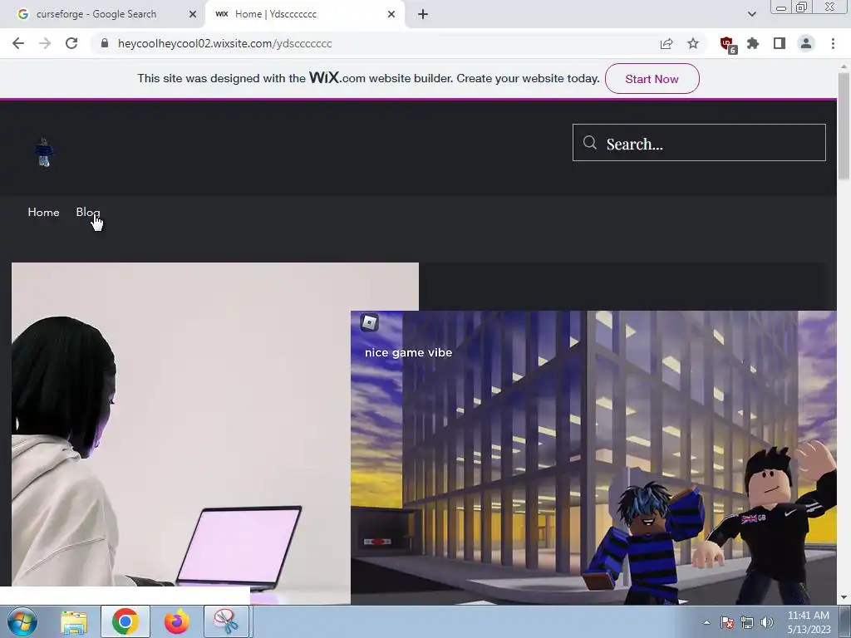851x638 pixels.
Task: Open the uBlock Origin extension icon
Action: [727, 45]
